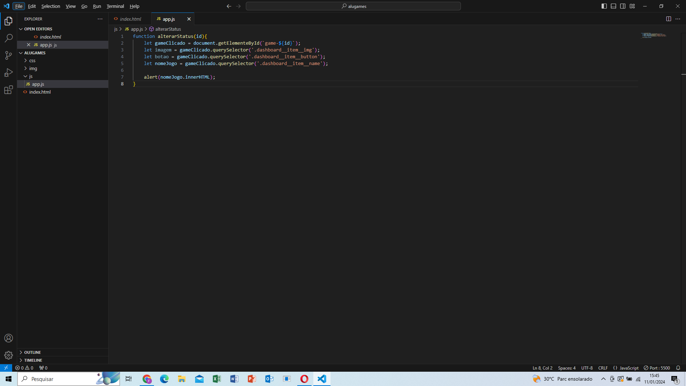Switch to the index.html tab
Viewport: 686px width, 386px height.
tap(130, 19)
